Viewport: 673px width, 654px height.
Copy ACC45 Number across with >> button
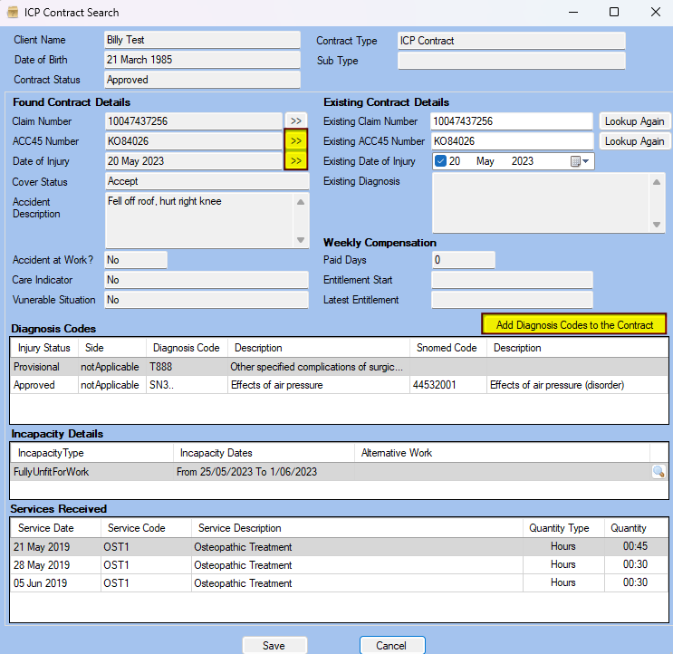coord(295,140)
